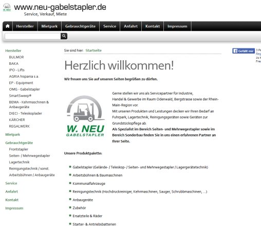The image size is (261, 226).
Task: Open BULMOR in the sidebar
Action: [x=16, y=57]
